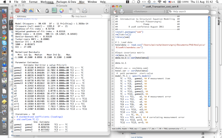
Task: Click the script editor scroll down arrow
Action: (x=209, y=125)
